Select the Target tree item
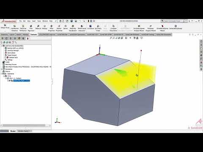Image resolution: width=203 pixels, height=152 pixels. [11, 55]
